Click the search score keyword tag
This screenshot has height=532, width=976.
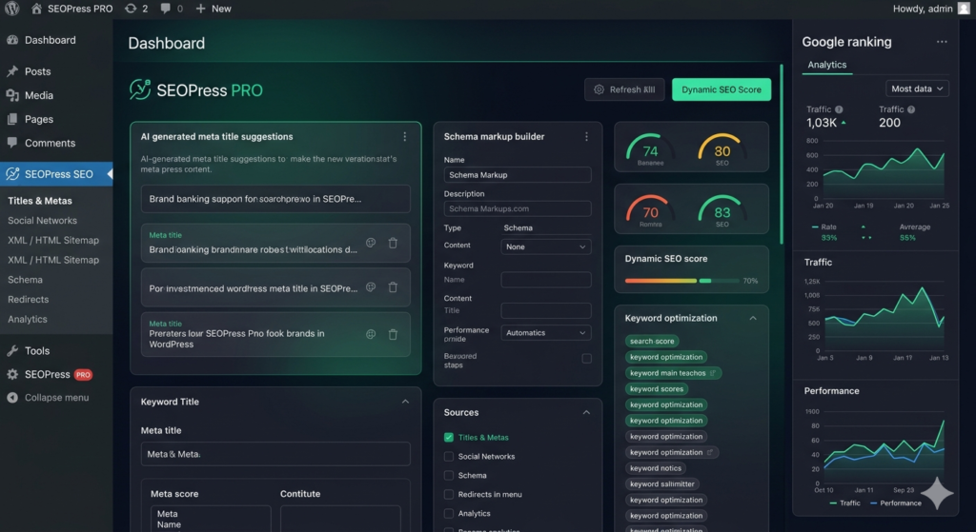coord(652,342)
